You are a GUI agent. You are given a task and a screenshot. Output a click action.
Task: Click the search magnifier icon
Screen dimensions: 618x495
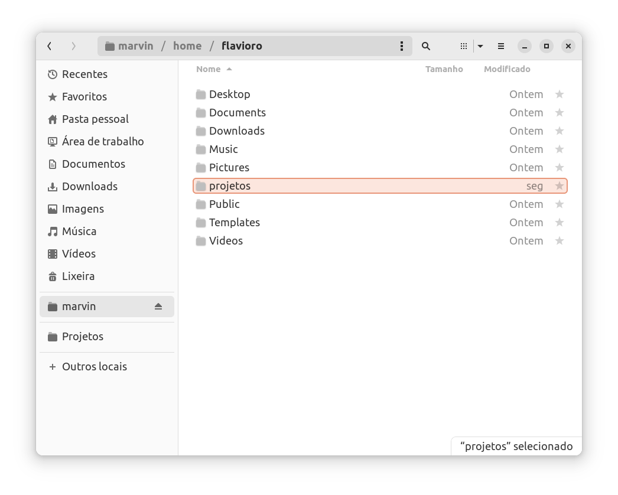click(x=425, y=46)
